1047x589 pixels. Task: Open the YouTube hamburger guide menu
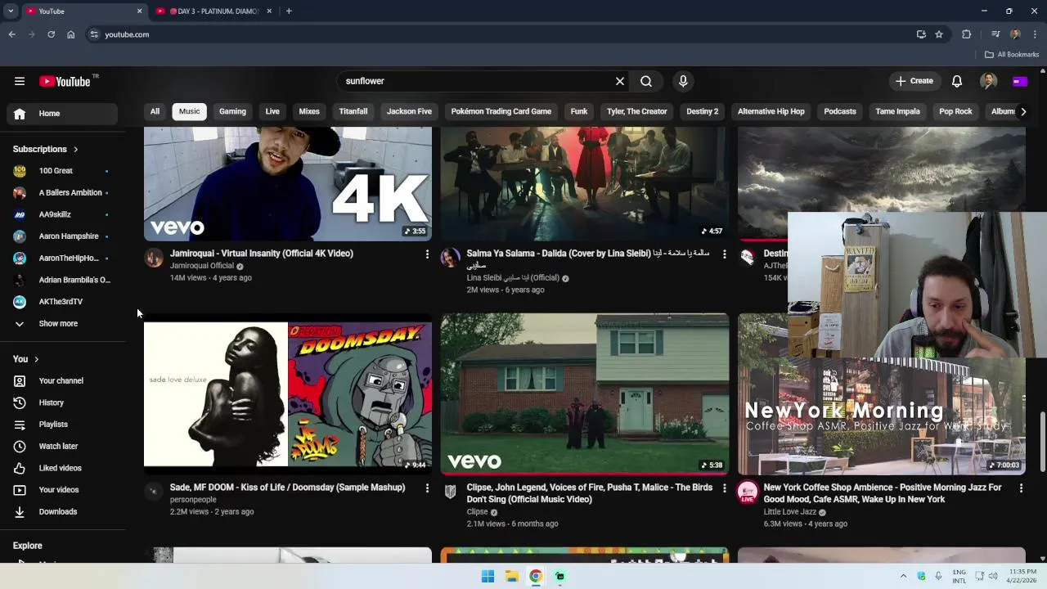click(20, 81)
